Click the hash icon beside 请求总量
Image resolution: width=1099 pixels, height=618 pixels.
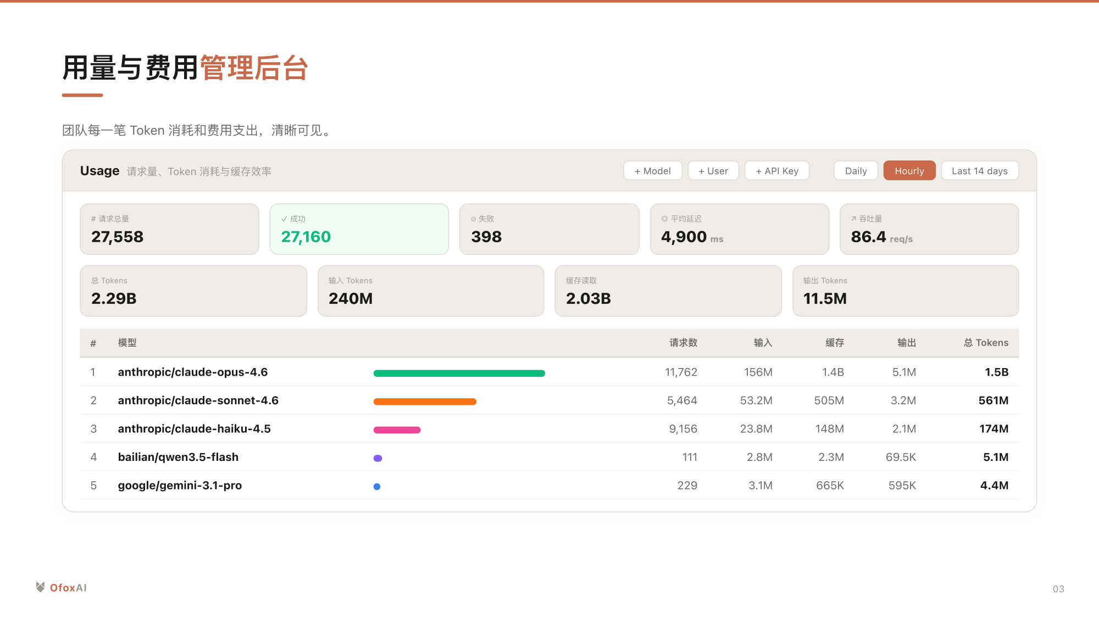(x=93, y=219)
